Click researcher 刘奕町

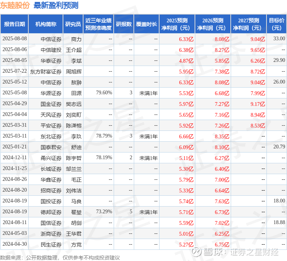[74, 115]
